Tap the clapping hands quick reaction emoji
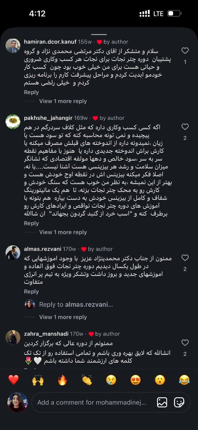The width and height of the screenshot is (198, 430). tap(87, 380)
